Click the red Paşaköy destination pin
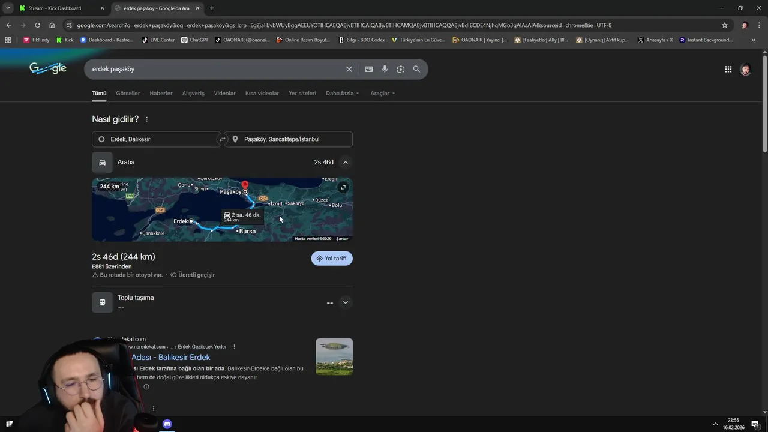This screenshot has width=768, height=432. tap(245, 184)
